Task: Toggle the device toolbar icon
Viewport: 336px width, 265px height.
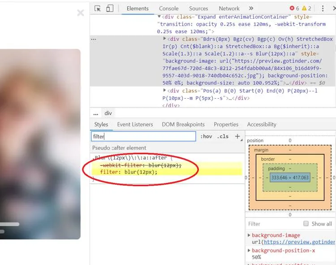Action: (109, 8)
